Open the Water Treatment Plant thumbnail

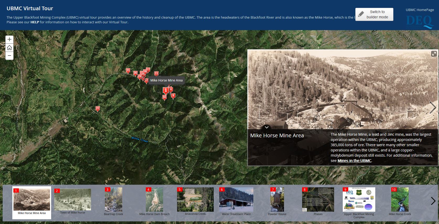click(236, 200)
